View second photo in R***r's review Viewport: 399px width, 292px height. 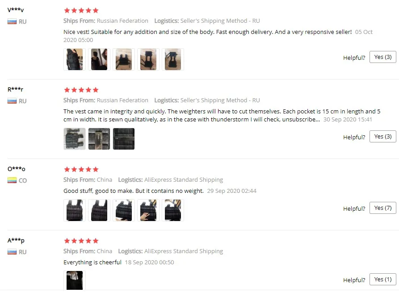click(99, 139)
